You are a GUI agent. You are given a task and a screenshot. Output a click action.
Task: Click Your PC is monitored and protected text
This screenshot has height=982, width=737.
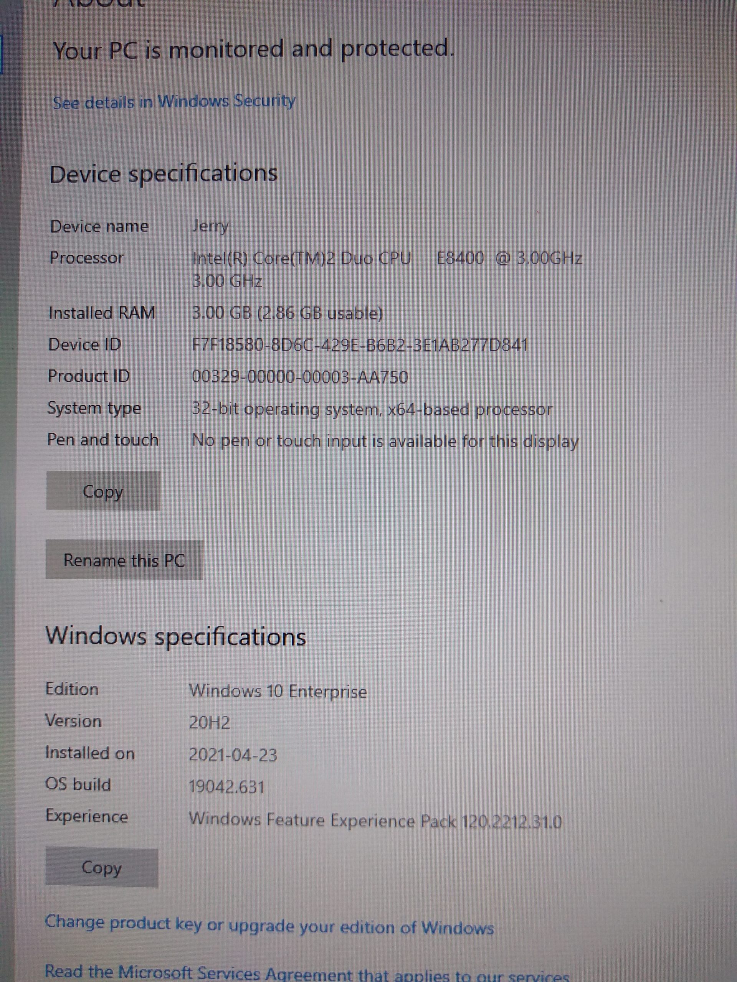click(x=254, y=49)
